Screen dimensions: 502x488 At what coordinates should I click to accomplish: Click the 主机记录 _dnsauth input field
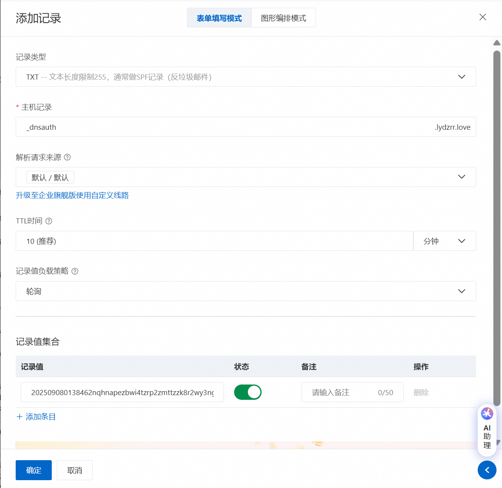[x=227, y=127]
